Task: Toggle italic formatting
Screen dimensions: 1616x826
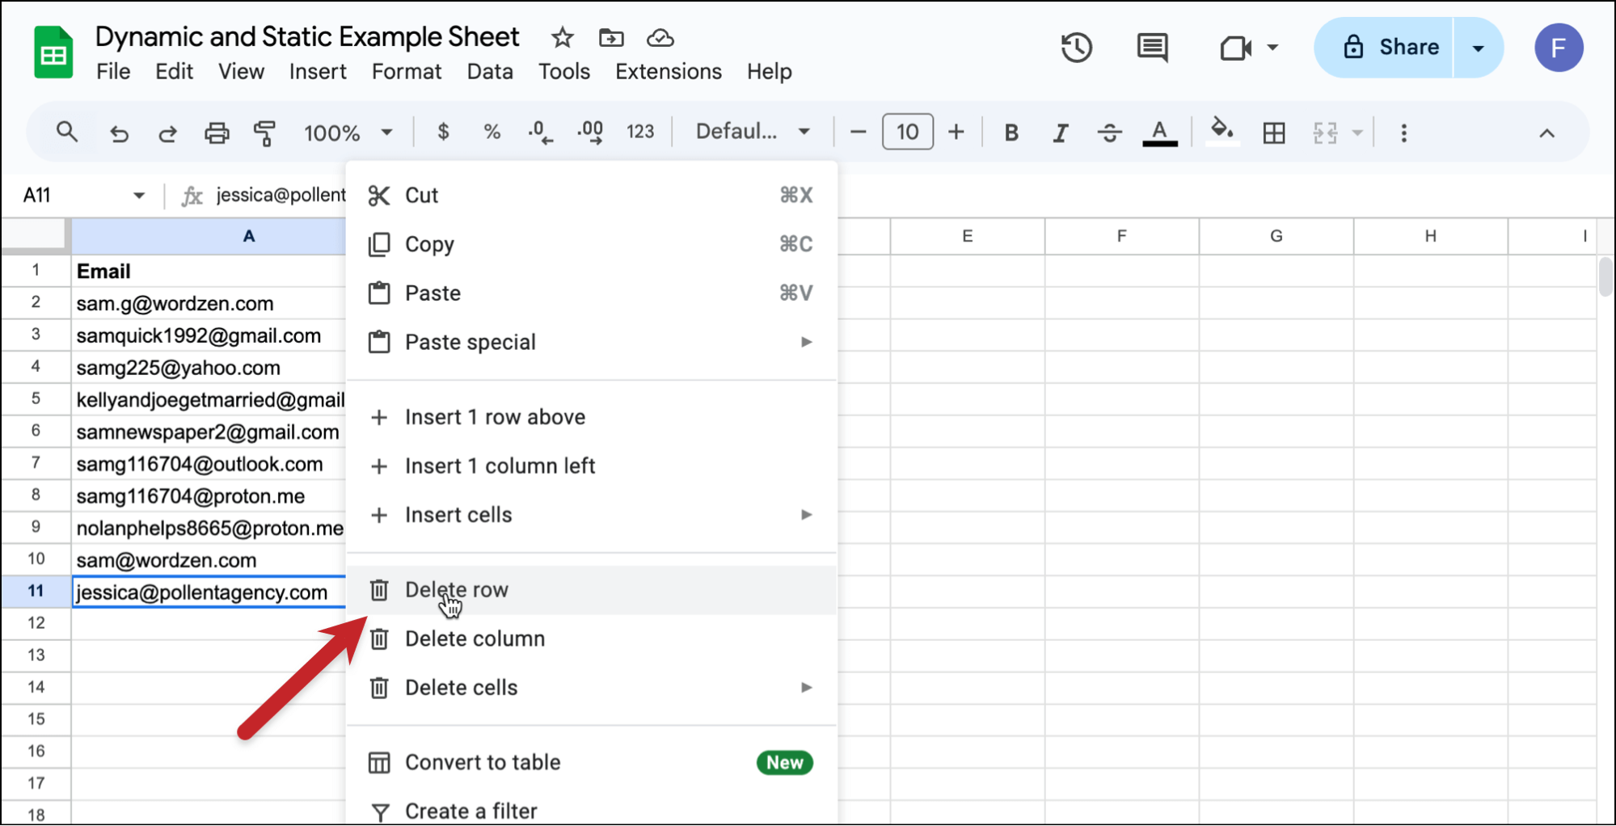Action: 1060,133
